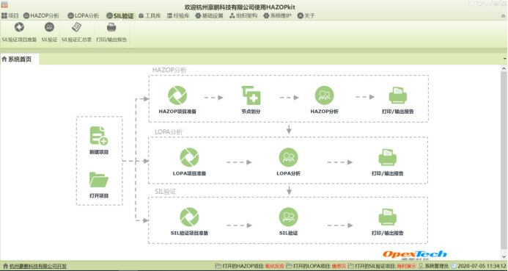
Task: Open the HAZOP分析 people icon in the flowchart
Action: click(324, 95)
